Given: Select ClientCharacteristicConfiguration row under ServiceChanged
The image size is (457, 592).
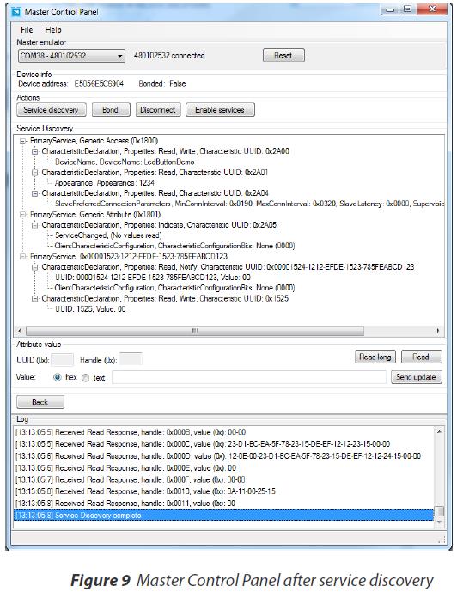Looking at the screenshot, I should [174, 246].
